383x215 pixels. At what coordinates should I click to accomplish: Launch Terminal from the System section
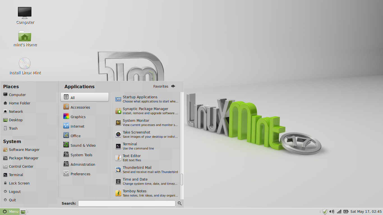(x=13, y=175)
